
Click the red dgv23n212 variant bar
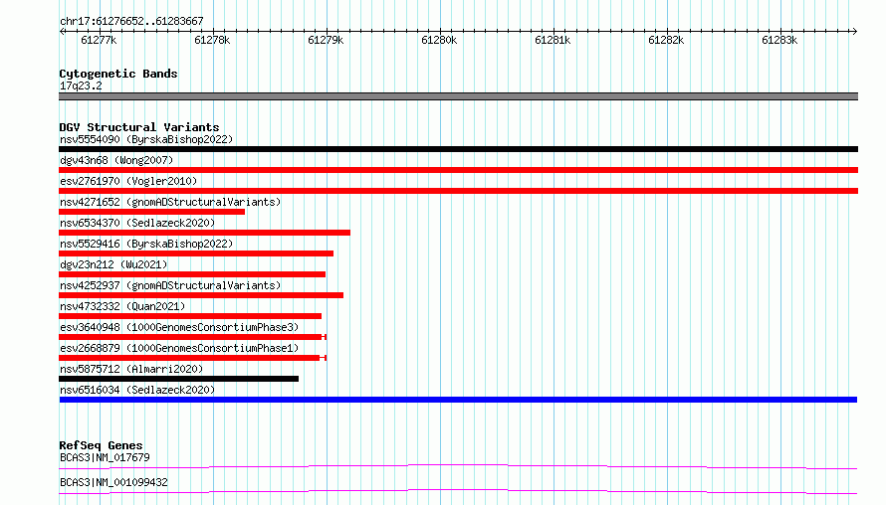(192, 274)
